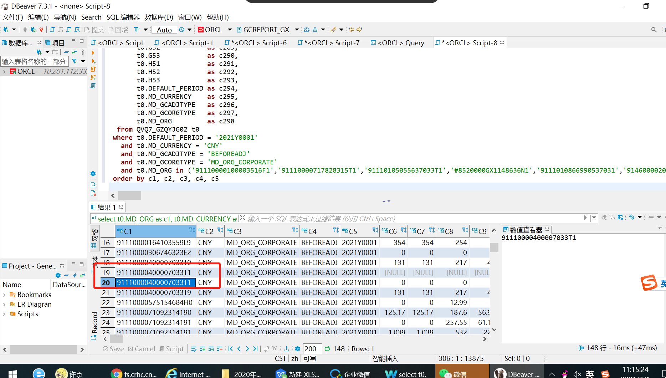Image resolution: width=666 pixels, height=378 pixels.
Task: Open result panel configuration gear
Action: coord(298,349)
